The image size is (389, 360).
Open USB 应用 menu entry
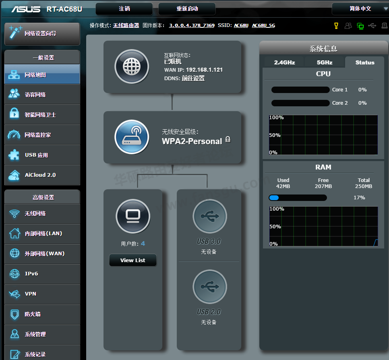click(x=42, y=155)
